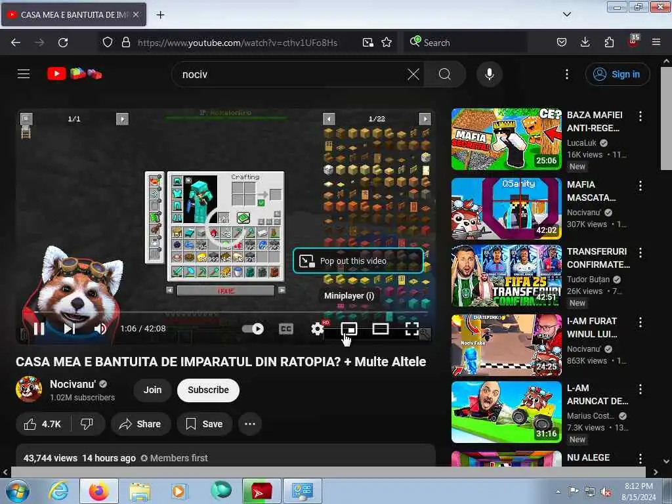Open TRANSFERURI CONFIRMATE video title
Viewport: 672px width, 504px height.
point(598,258)
